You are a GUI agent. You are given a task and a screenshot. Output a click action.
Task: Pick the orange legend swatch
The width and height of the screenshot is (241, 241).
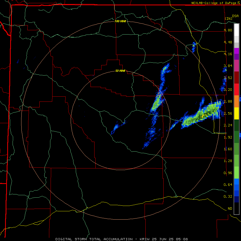(x=236, y=101)
